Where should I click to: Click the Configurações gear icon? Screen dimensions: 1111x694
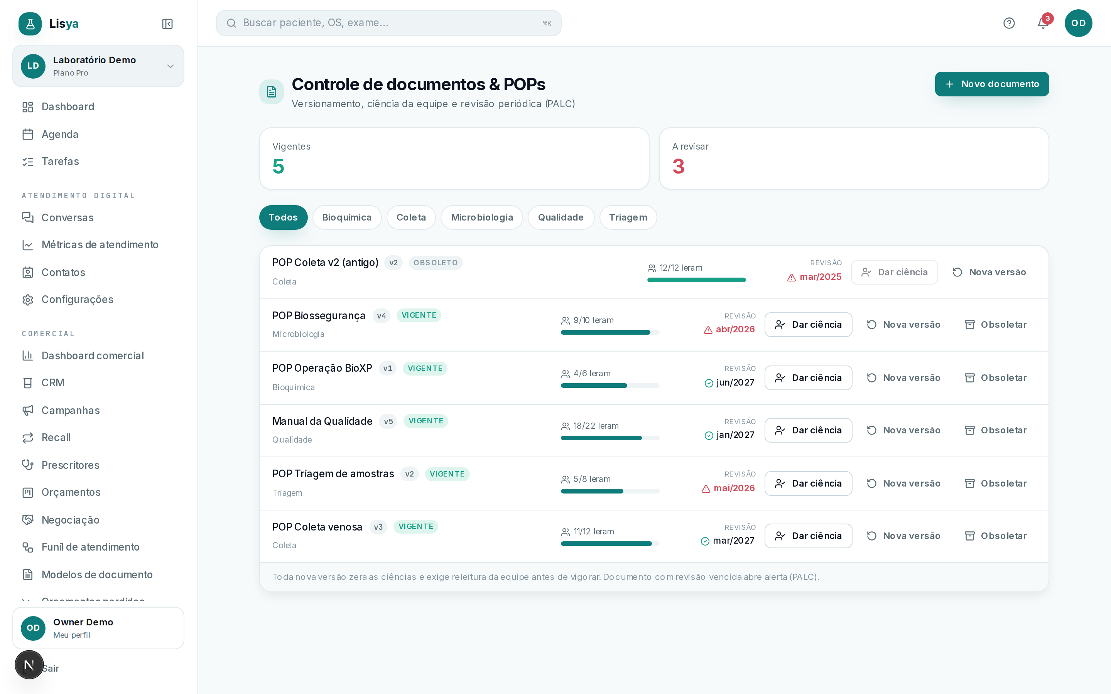click(x=28, y=300)
